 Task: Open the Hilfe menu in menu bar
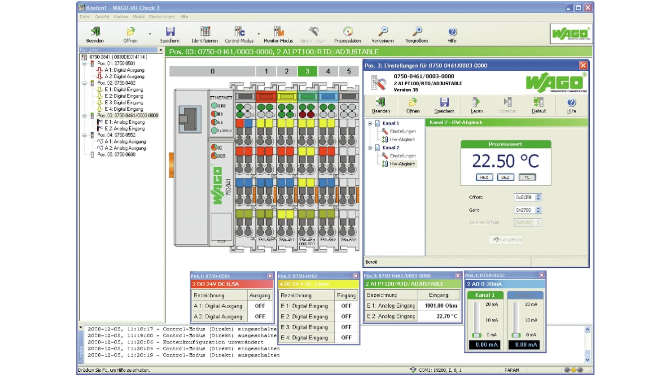coord(184,16)
